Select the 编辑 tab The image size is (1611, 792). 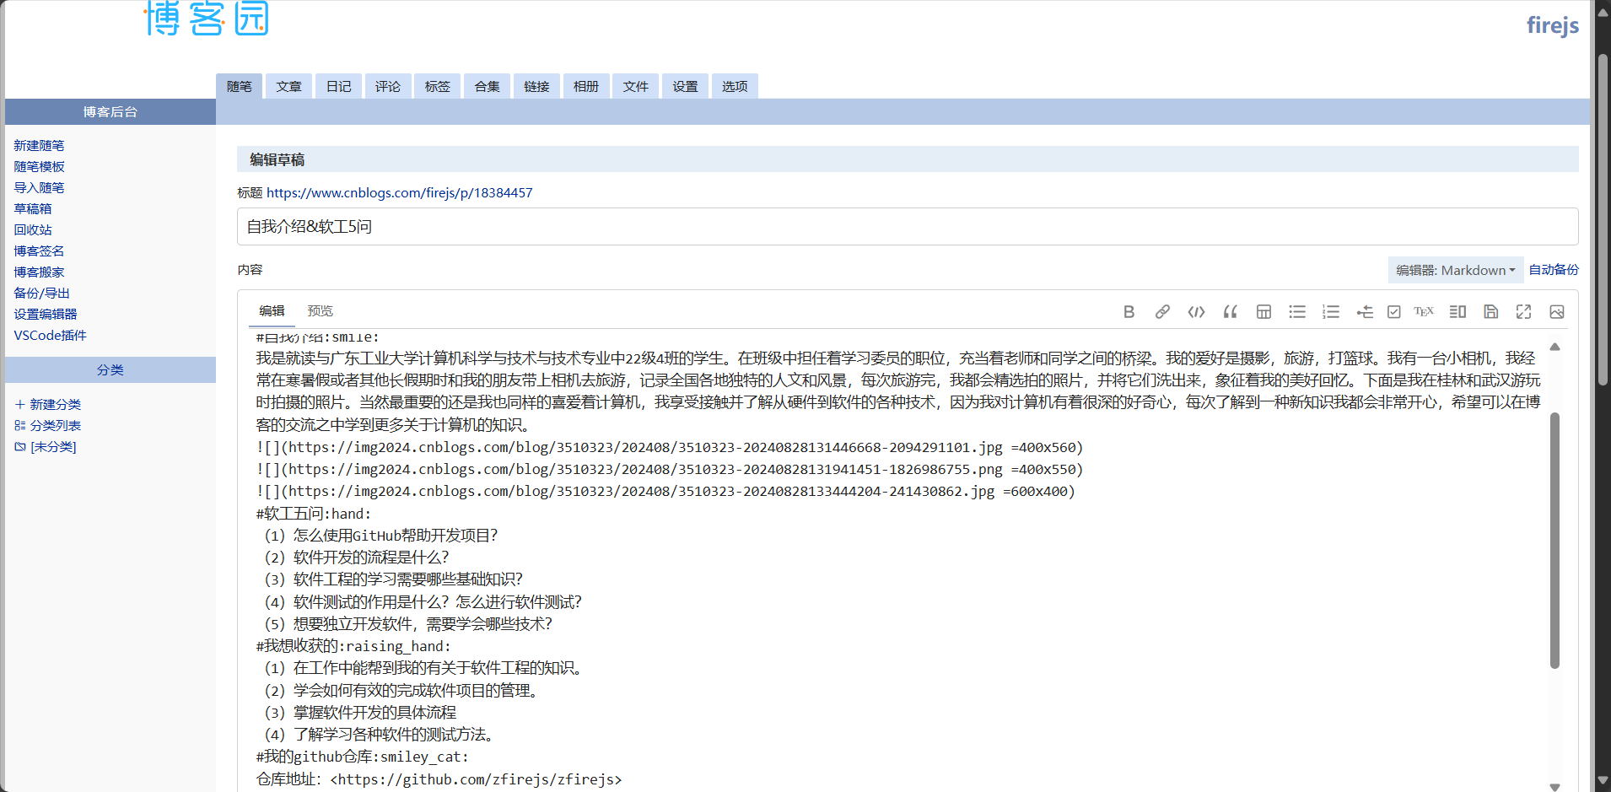272,311
